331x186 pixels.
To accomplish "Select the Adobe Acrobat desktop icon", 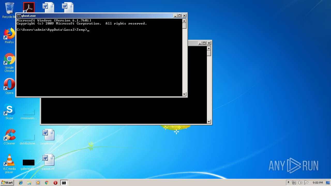I will [29, 7].
